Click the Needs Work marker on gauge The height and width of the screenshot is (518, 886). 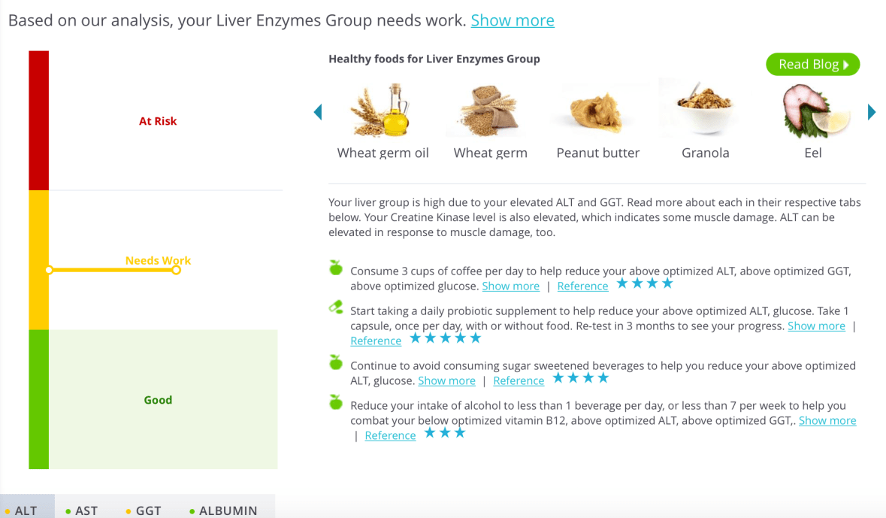(176, 270)
